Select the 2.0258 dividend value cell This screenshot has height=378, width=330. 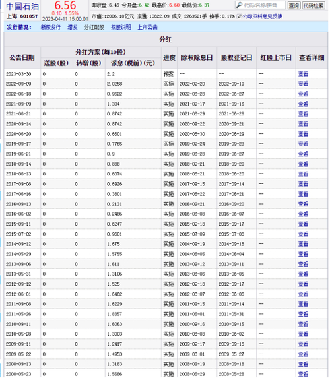(x=133, y=84)
